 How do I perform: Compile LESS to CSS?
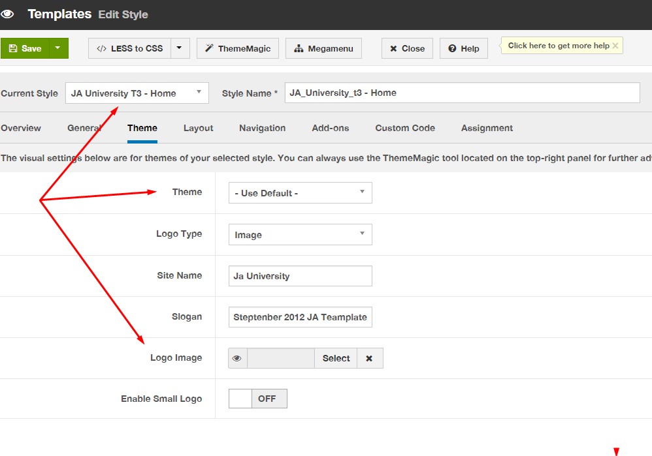(x=130, y=48)
